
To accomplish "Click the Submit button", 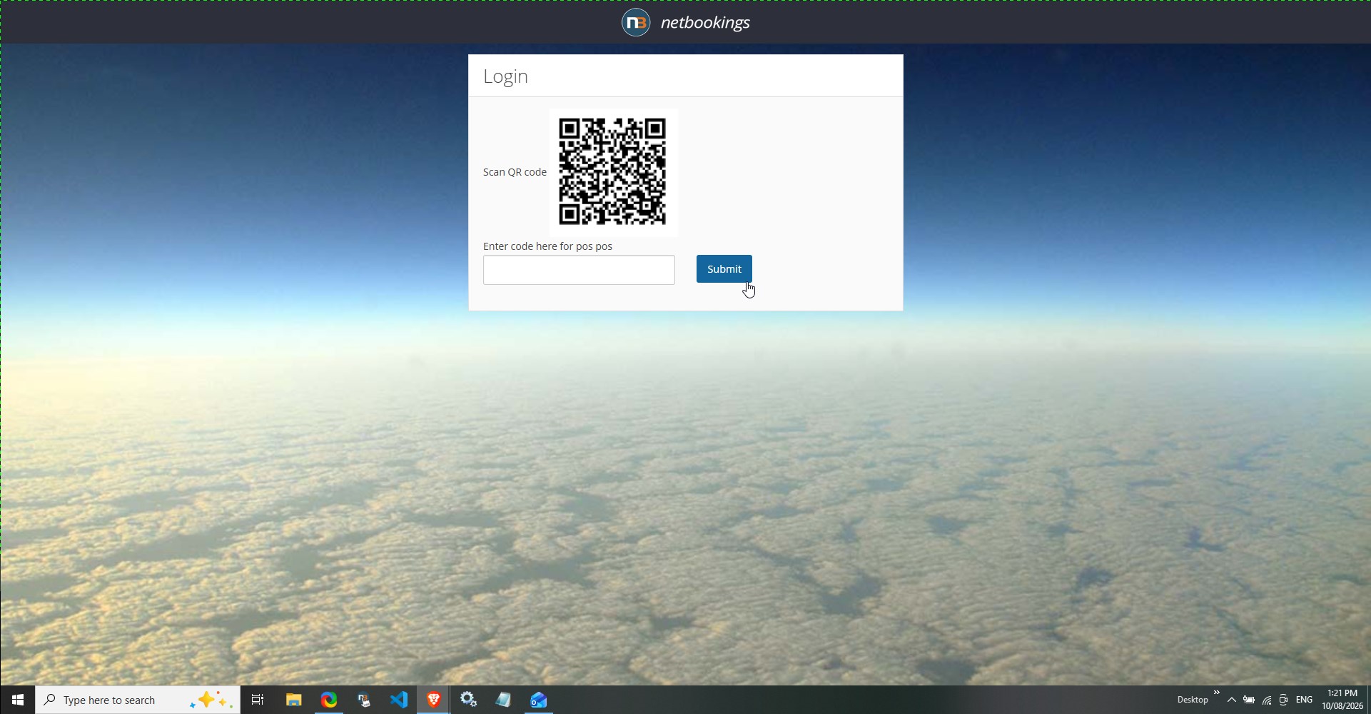I will 724,269.
